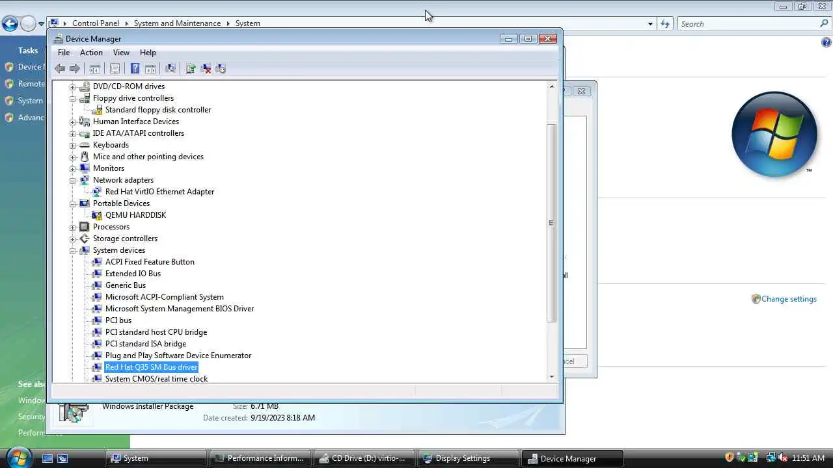
Task: Click the Forward arrow in Device Manager toolbar
Action: 75,68
